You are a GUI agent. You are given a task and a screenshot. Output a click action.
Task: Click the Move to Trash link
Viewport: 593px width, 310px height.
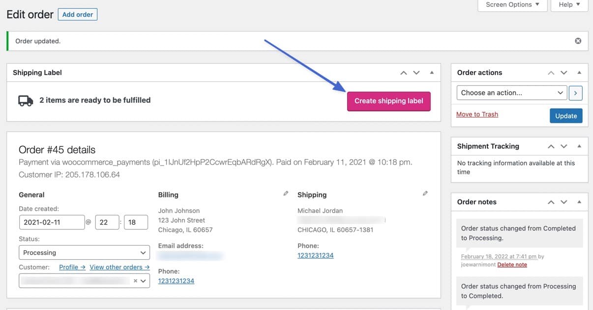[477, 114]
